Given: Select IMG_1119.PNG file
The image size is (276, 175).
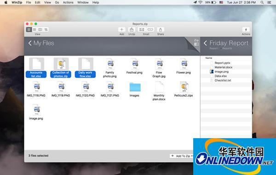Looking at the screenshot, I should (x=61, y=89).
